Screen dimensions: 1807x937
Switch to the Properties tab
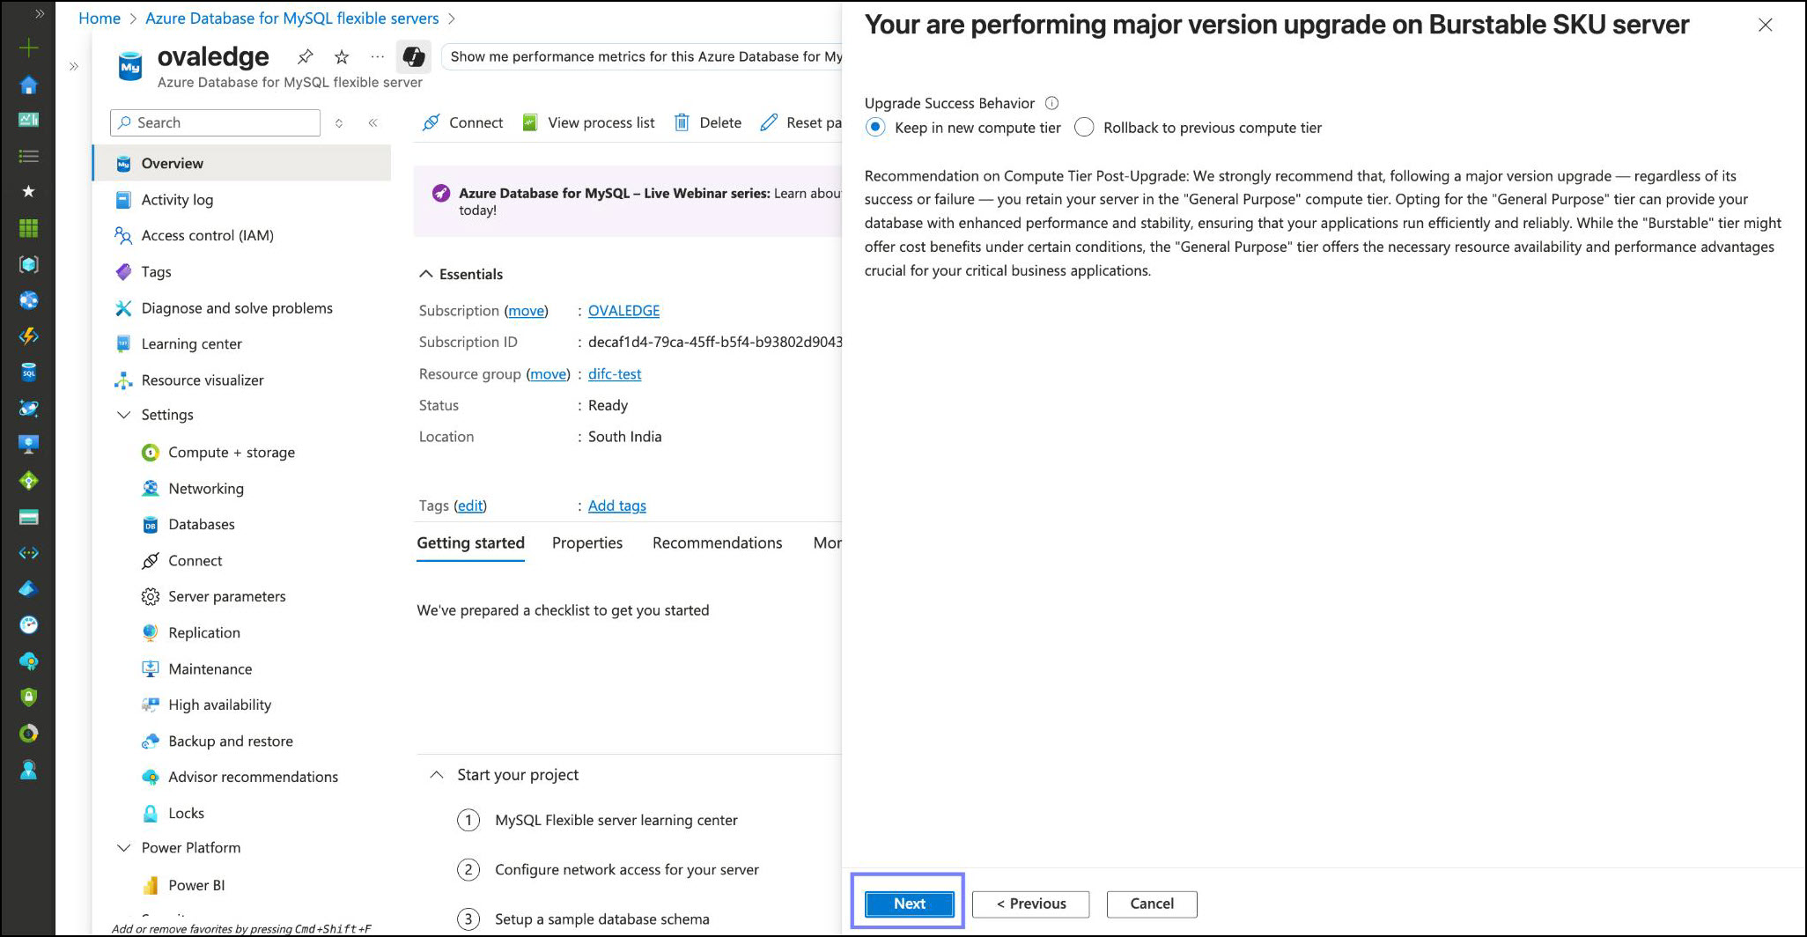[x=587, y=542]
